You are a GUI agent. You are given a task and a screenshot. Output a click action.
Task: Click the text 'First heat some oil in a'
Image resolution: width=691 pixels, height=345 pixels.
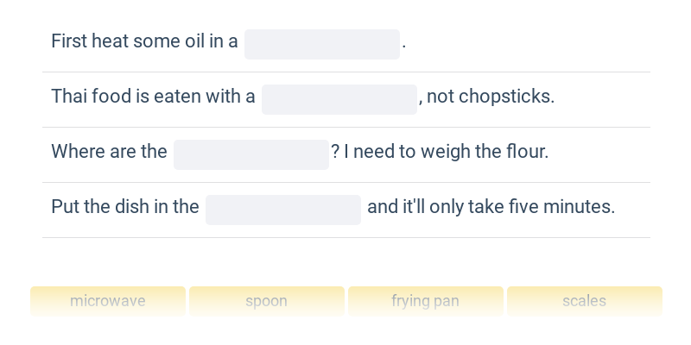point(144,41)
